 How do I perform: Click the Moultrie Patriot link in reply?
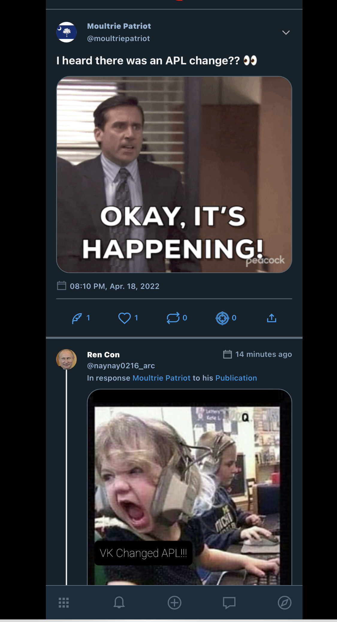coord(161,378)
